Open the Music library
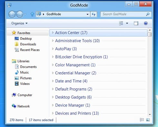 click(x=25, y=73)
